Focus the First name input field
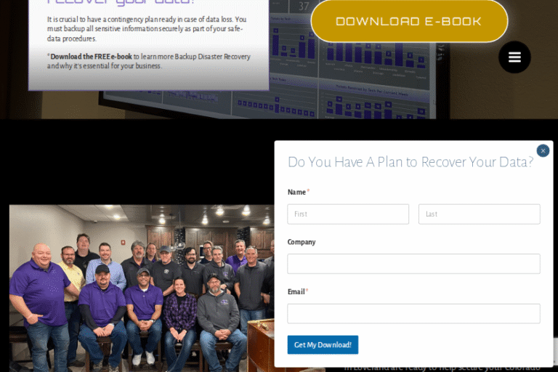 pos(348,214)
